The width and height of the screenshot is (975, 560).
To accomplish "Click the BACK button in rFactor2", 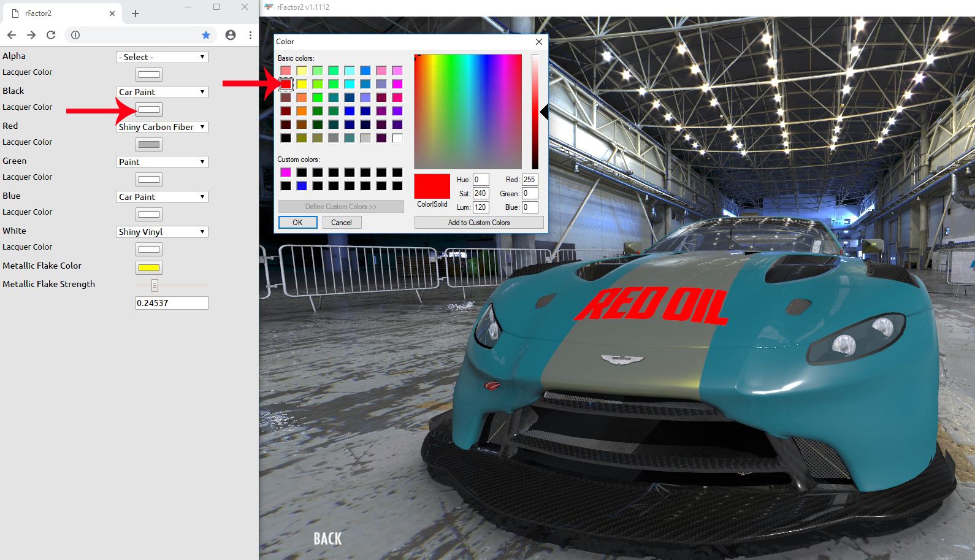I will pos(327,539).
